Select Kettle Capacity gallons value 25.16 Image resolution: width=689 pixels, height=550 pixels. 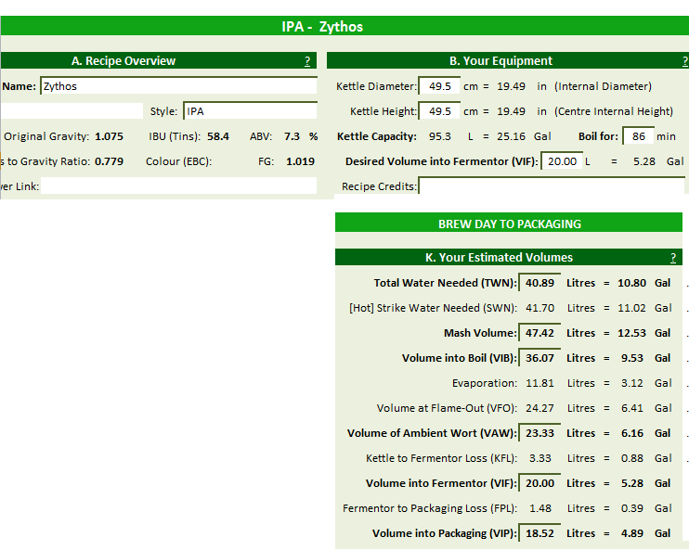pyautogui.click(x=511, y=136)
